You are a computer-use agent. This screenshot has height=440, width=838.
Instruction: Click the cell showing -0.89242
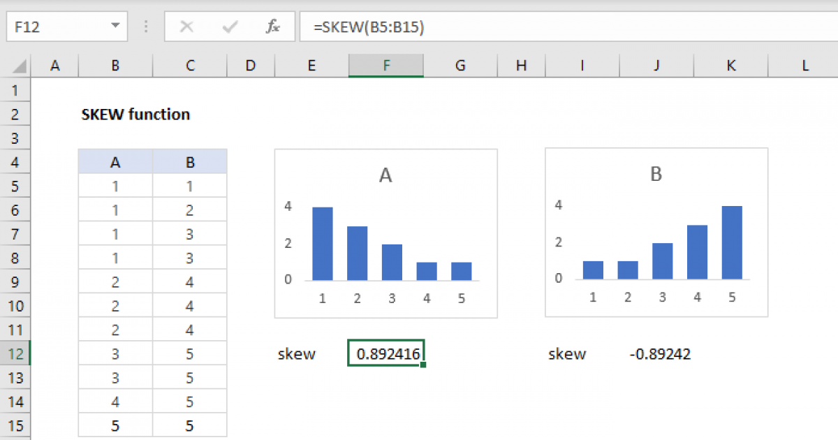(659, 354)
